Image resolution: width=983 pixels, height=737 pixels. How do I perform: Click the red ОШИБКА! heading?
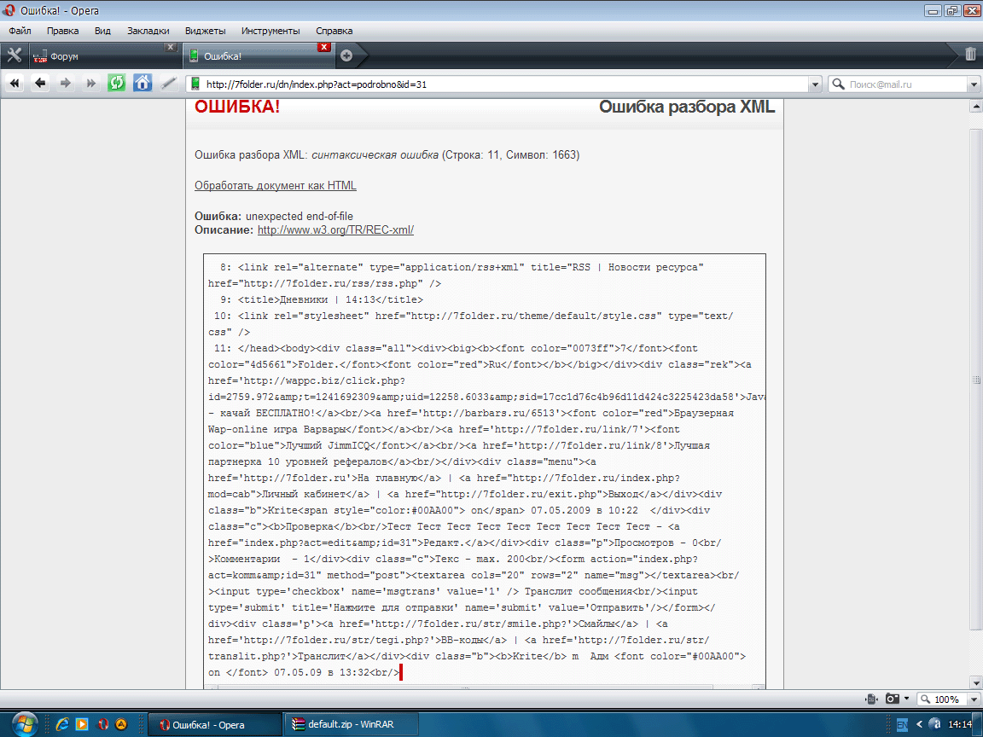tap(237, 107)
